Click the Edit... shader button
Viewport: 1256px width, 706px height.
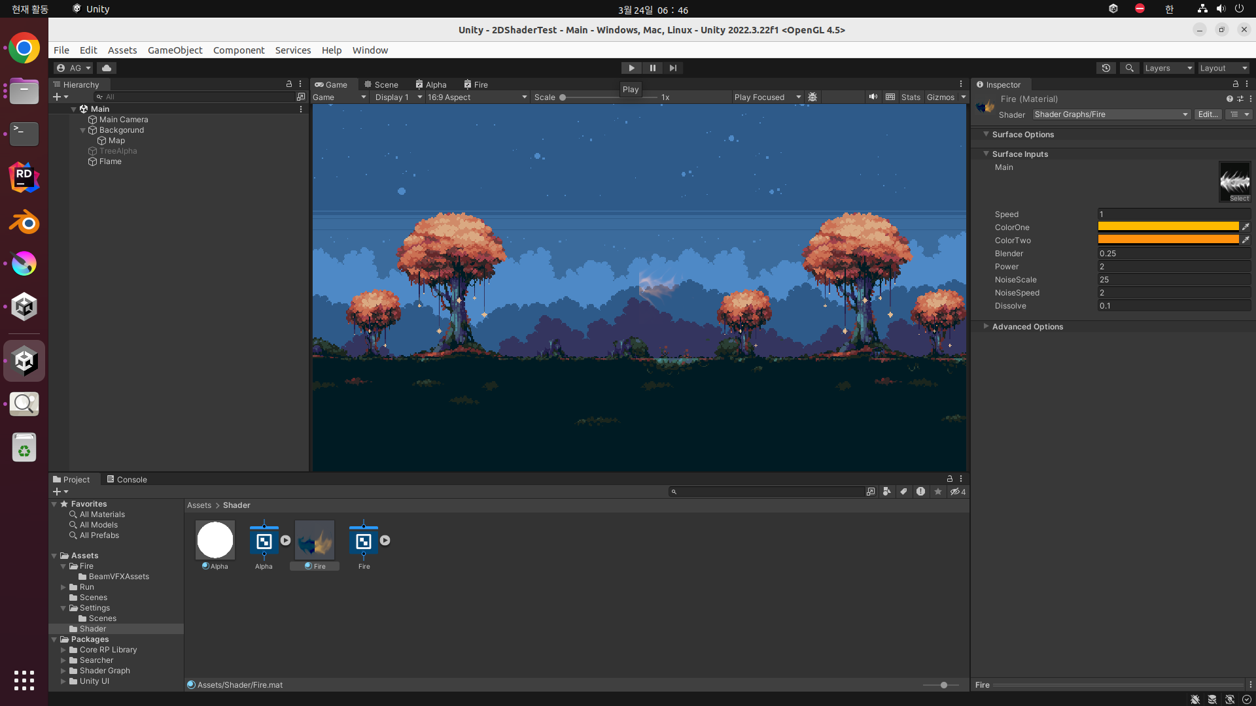click(1208, 114)
